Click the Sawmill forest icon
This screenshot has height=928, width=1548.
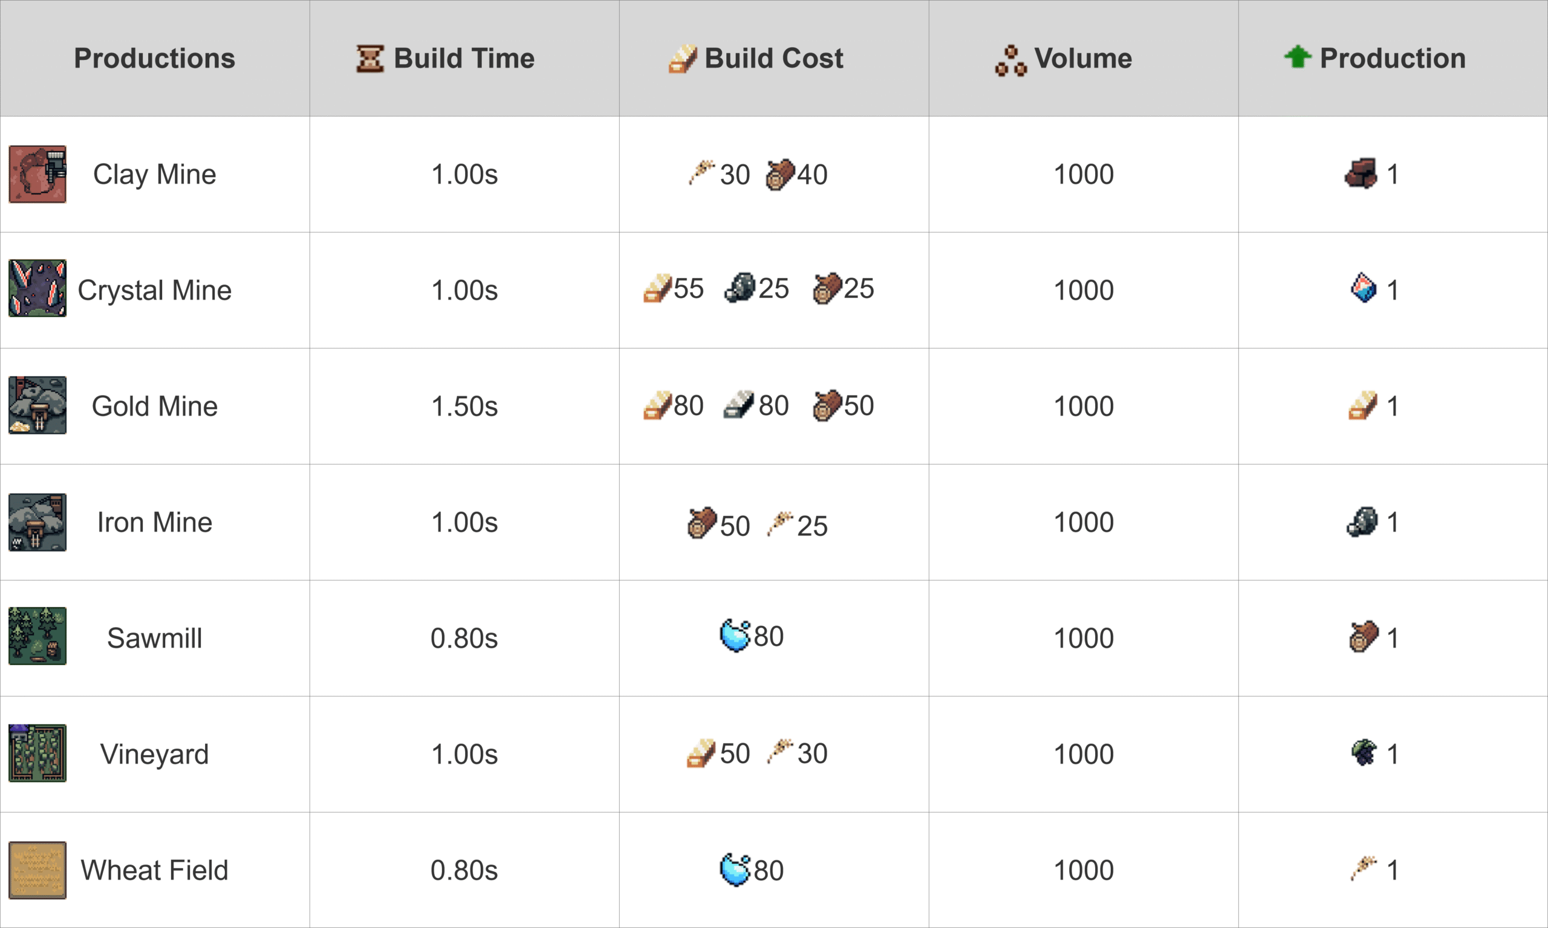click(x=37, y=636)
